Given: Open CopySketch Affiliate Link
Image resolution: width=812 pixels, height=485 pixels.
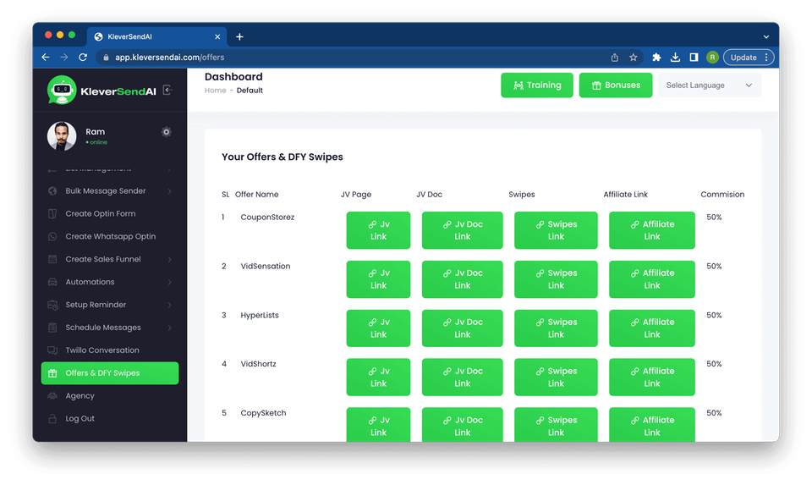Looking at the screenshot, I should tap(652, 425).
